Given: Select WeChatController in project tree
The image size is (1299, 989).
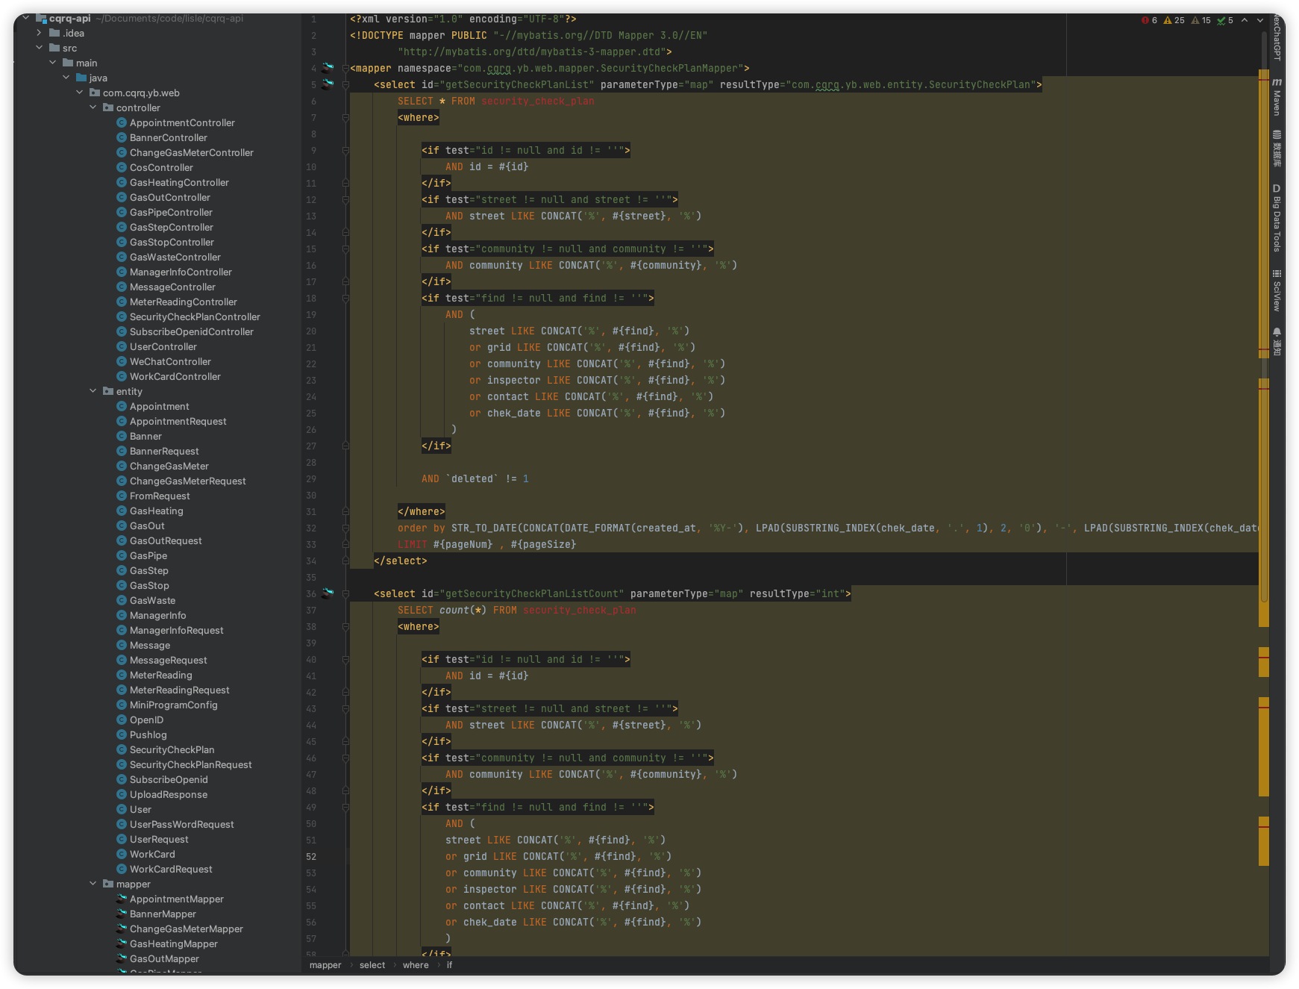Looking at the screenshot, I should point(170,361).
